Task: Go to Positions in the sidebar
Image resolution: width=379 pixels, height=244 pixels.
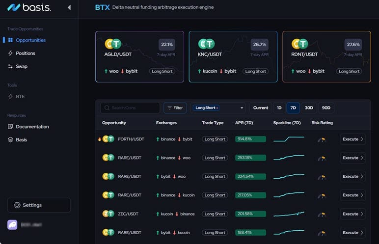Action: [26, 53]
